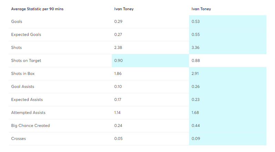Click the 0.27 Expected Goals value

(x=118, y=35)
